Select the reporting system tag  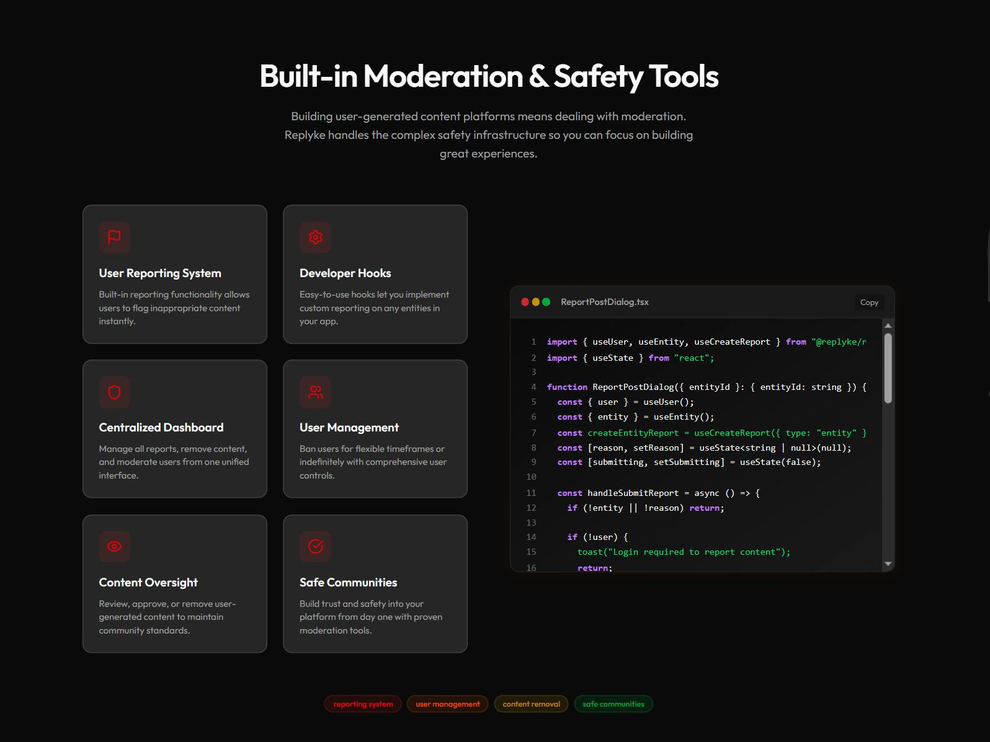click(363, 704)
